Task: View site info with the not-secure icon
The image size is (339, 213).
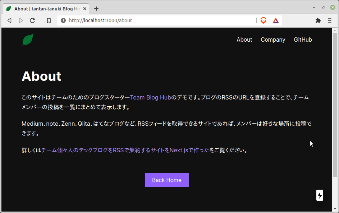Action: (x=63, y=20)
